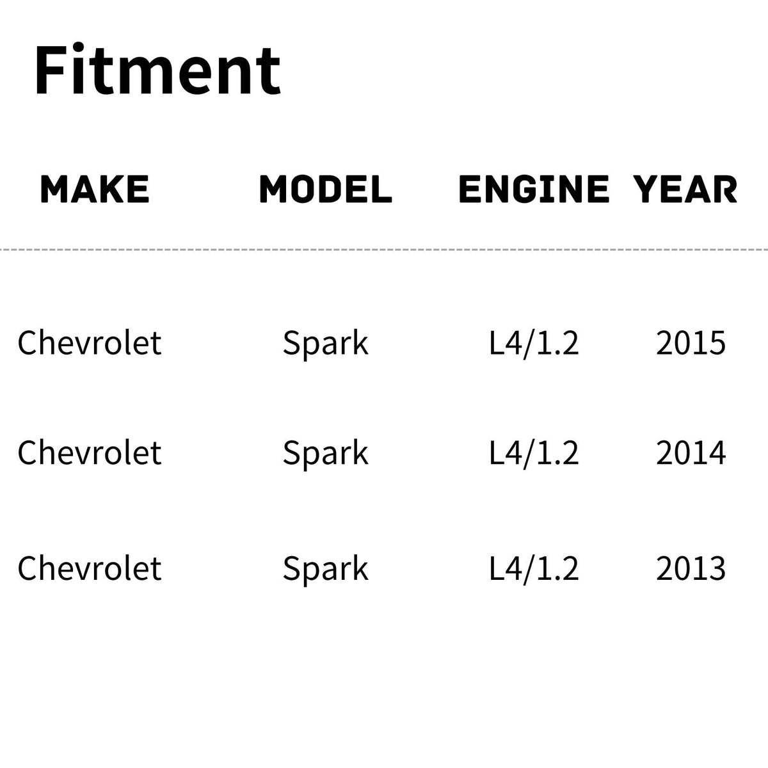The image size is (768, 768).
Task: Sort by the MODEL column header
Action: pyautogui.click(x=326, y=189)
